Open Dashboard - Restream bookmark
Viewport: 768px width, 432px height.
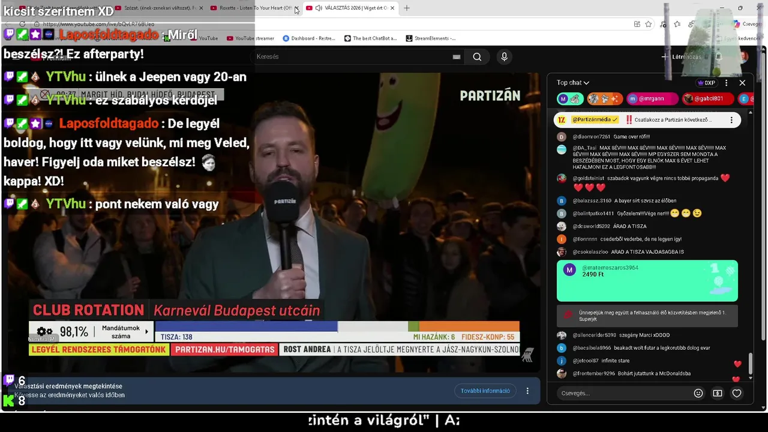click(309, 38)
